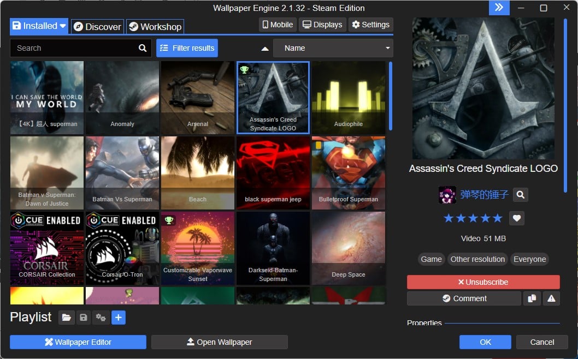This screenshot has height=359, width=578.
Task: Select the 超人 superman wallpaper thumbnail
Action: tap(47, 98)
